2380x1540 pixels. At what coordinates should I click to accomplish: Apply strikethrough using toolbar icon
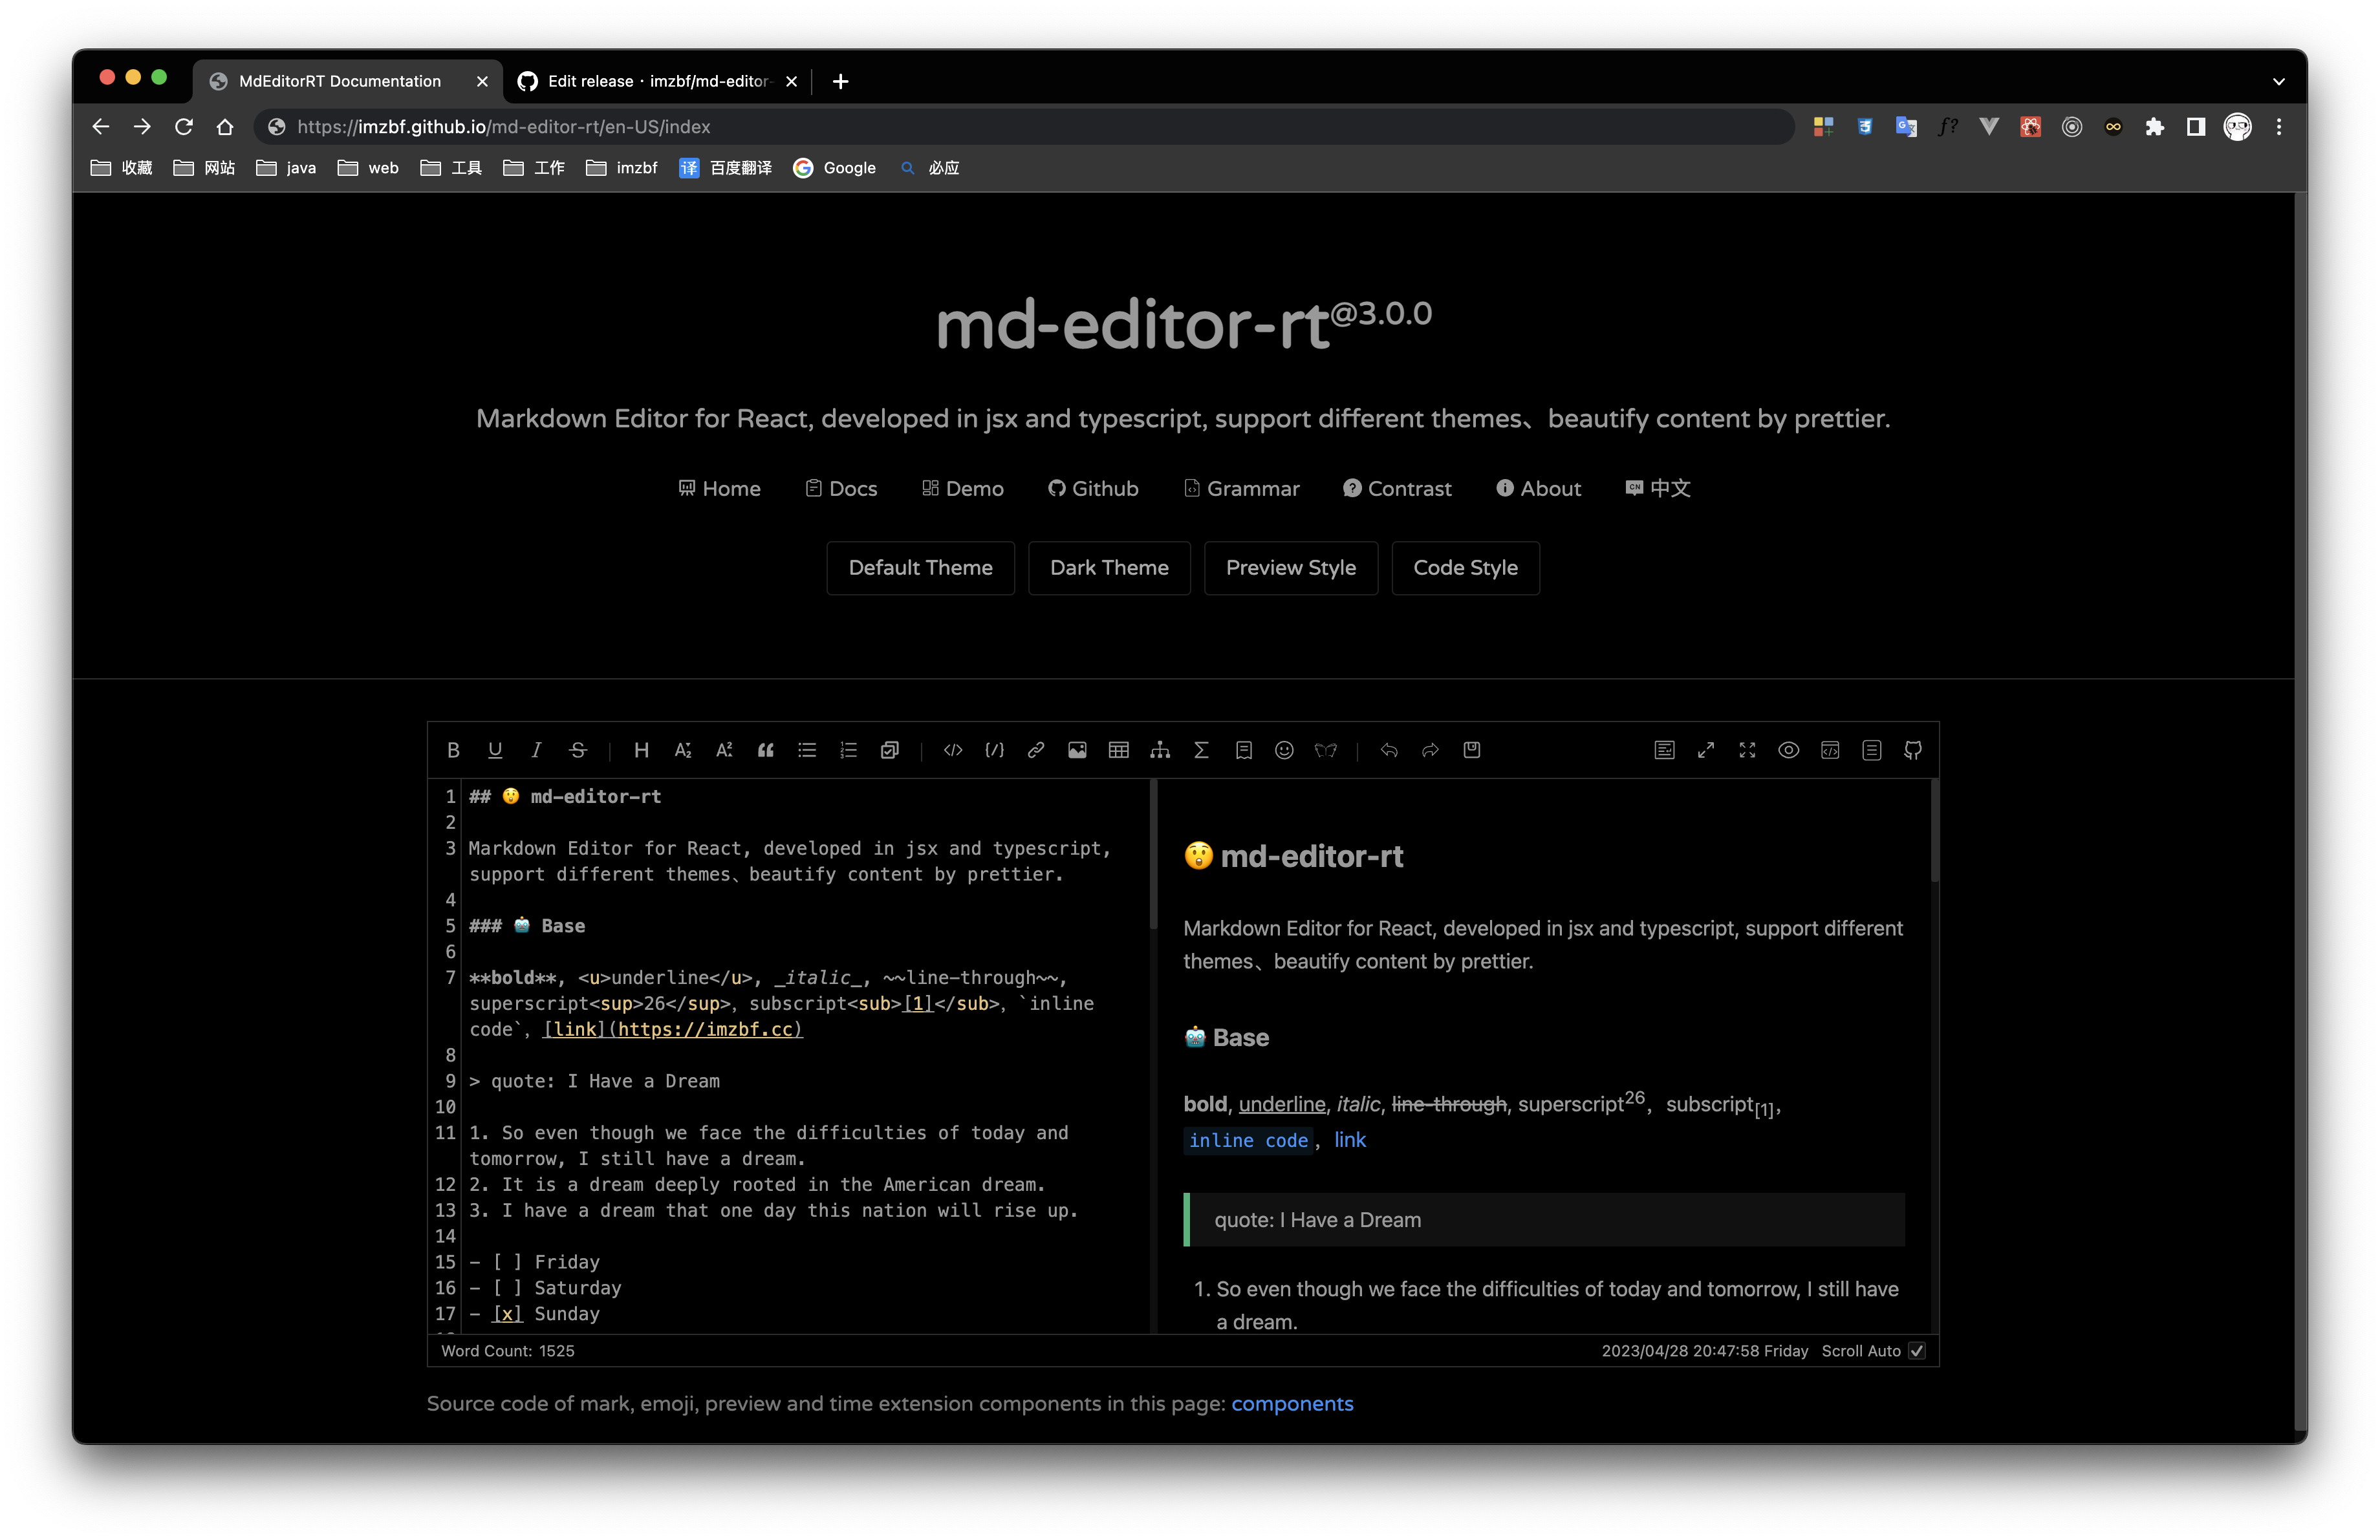coord(578,751)
